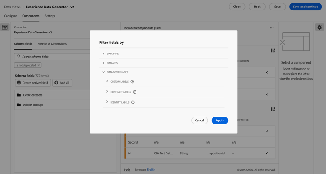Click the Experience Data Generator - v2 connection name

point(33,33)
